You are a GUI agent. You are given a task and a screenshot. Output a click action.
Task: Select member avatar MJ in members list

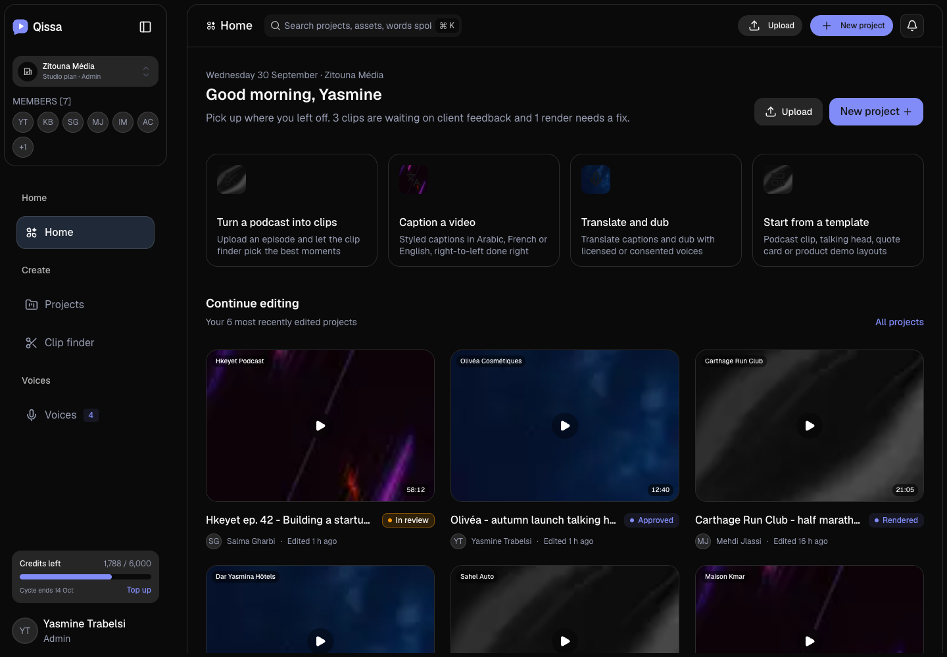[x=98, y=122]
